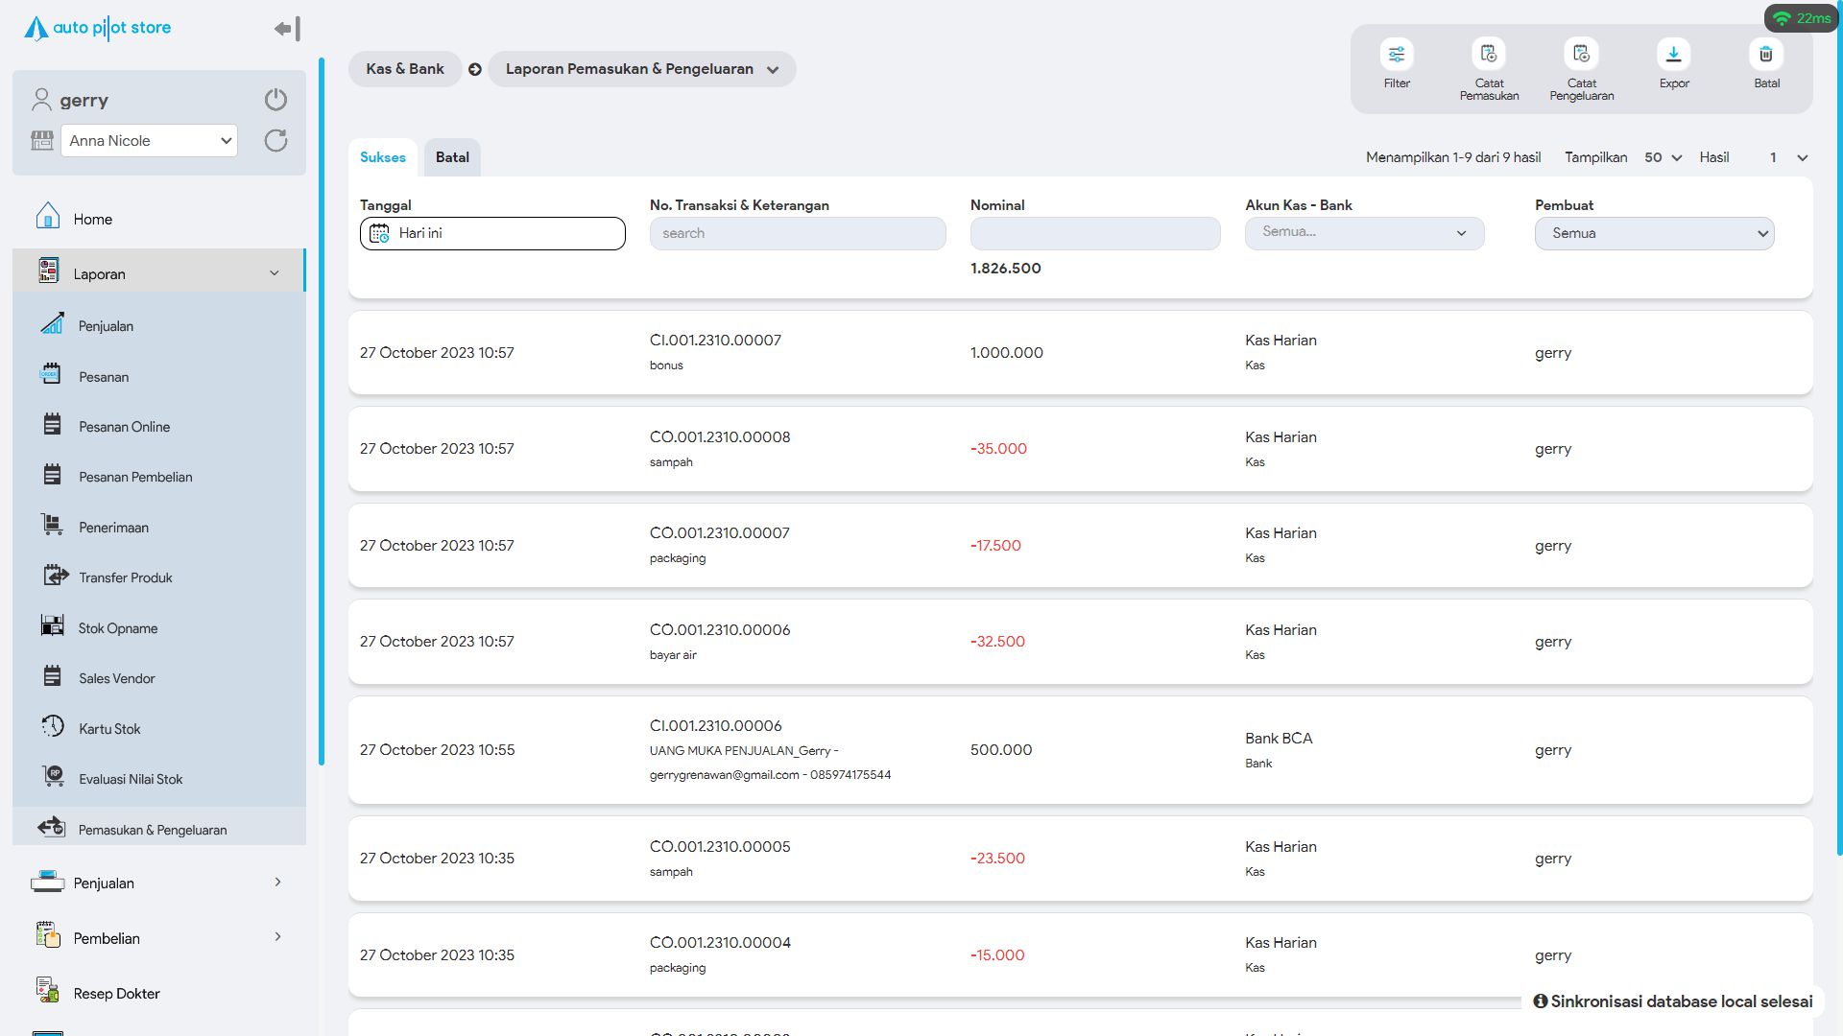The image size is (1843, 1036).
Task: Click the Expor download icon
Action: [1673, 55]
